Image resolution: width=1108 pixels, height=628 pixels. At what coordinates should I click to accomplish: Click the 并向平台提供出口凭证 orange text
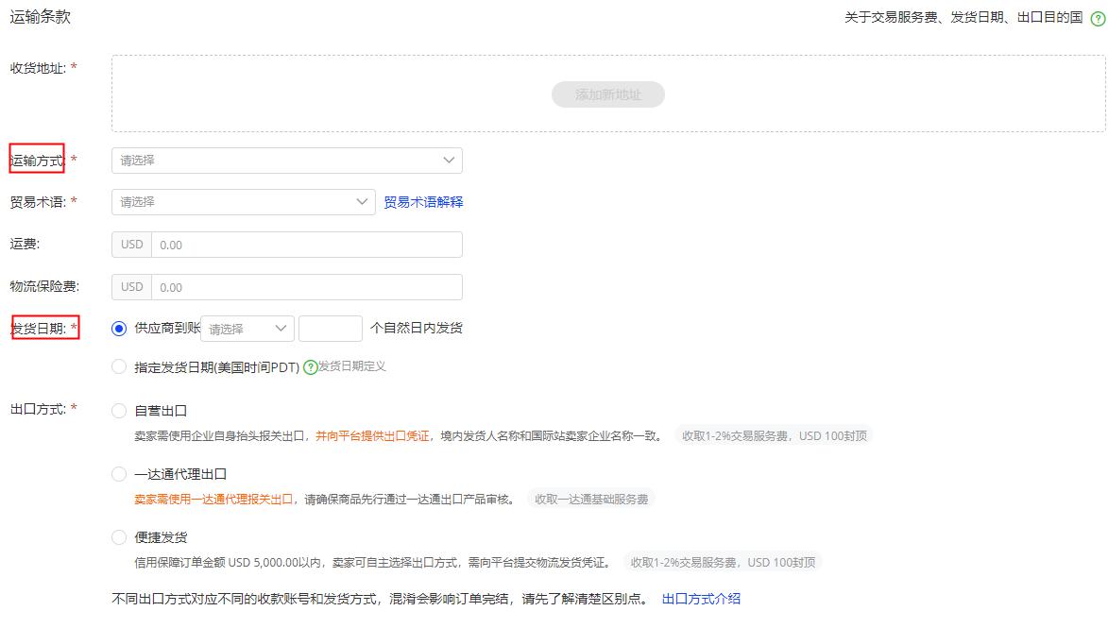tap(372, 436)
